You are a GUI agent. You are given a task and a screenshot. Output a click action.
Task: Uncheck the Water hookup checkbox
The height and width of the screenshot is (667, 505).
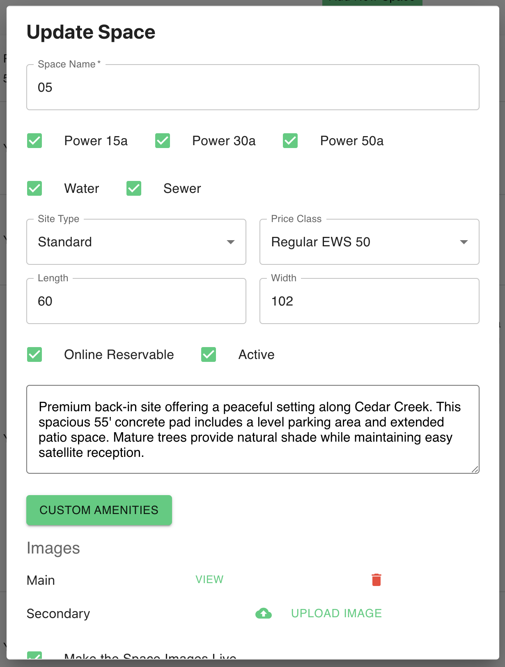tap(34, 188)
